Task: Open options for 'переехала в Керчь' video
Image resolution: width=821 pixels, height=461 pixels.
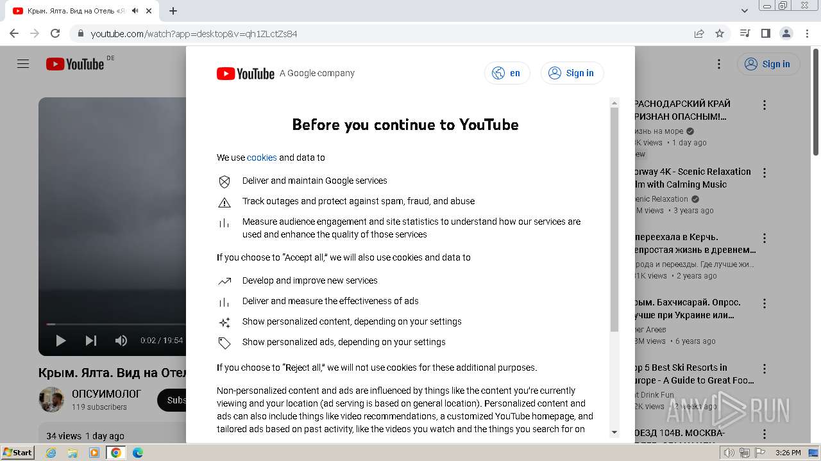Action: coord(764,238)
